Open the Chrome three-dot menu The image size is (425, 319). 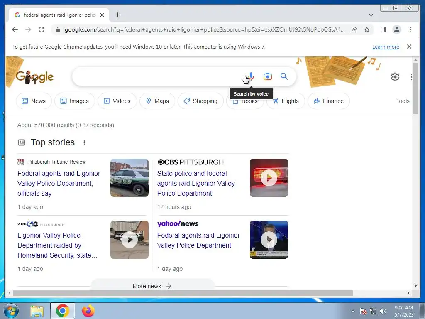pyautogui.click(x=410, y=29)
